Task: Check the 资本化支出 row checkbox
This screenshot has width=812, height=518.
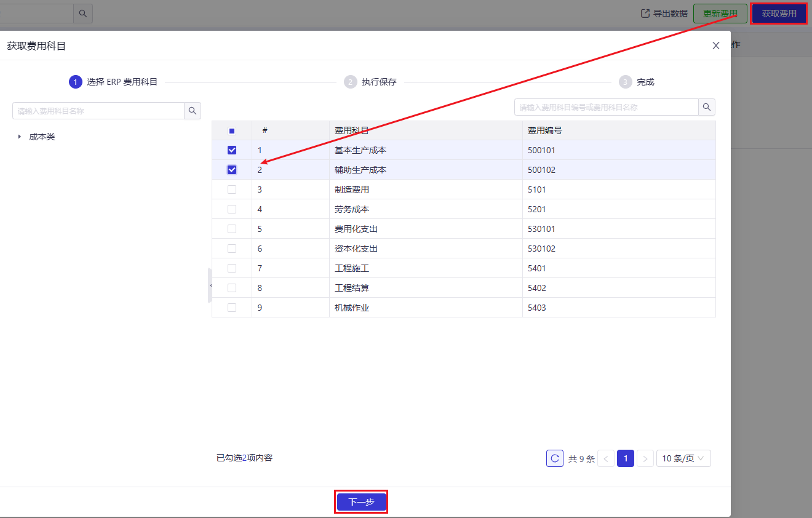Action: (232, 249)
